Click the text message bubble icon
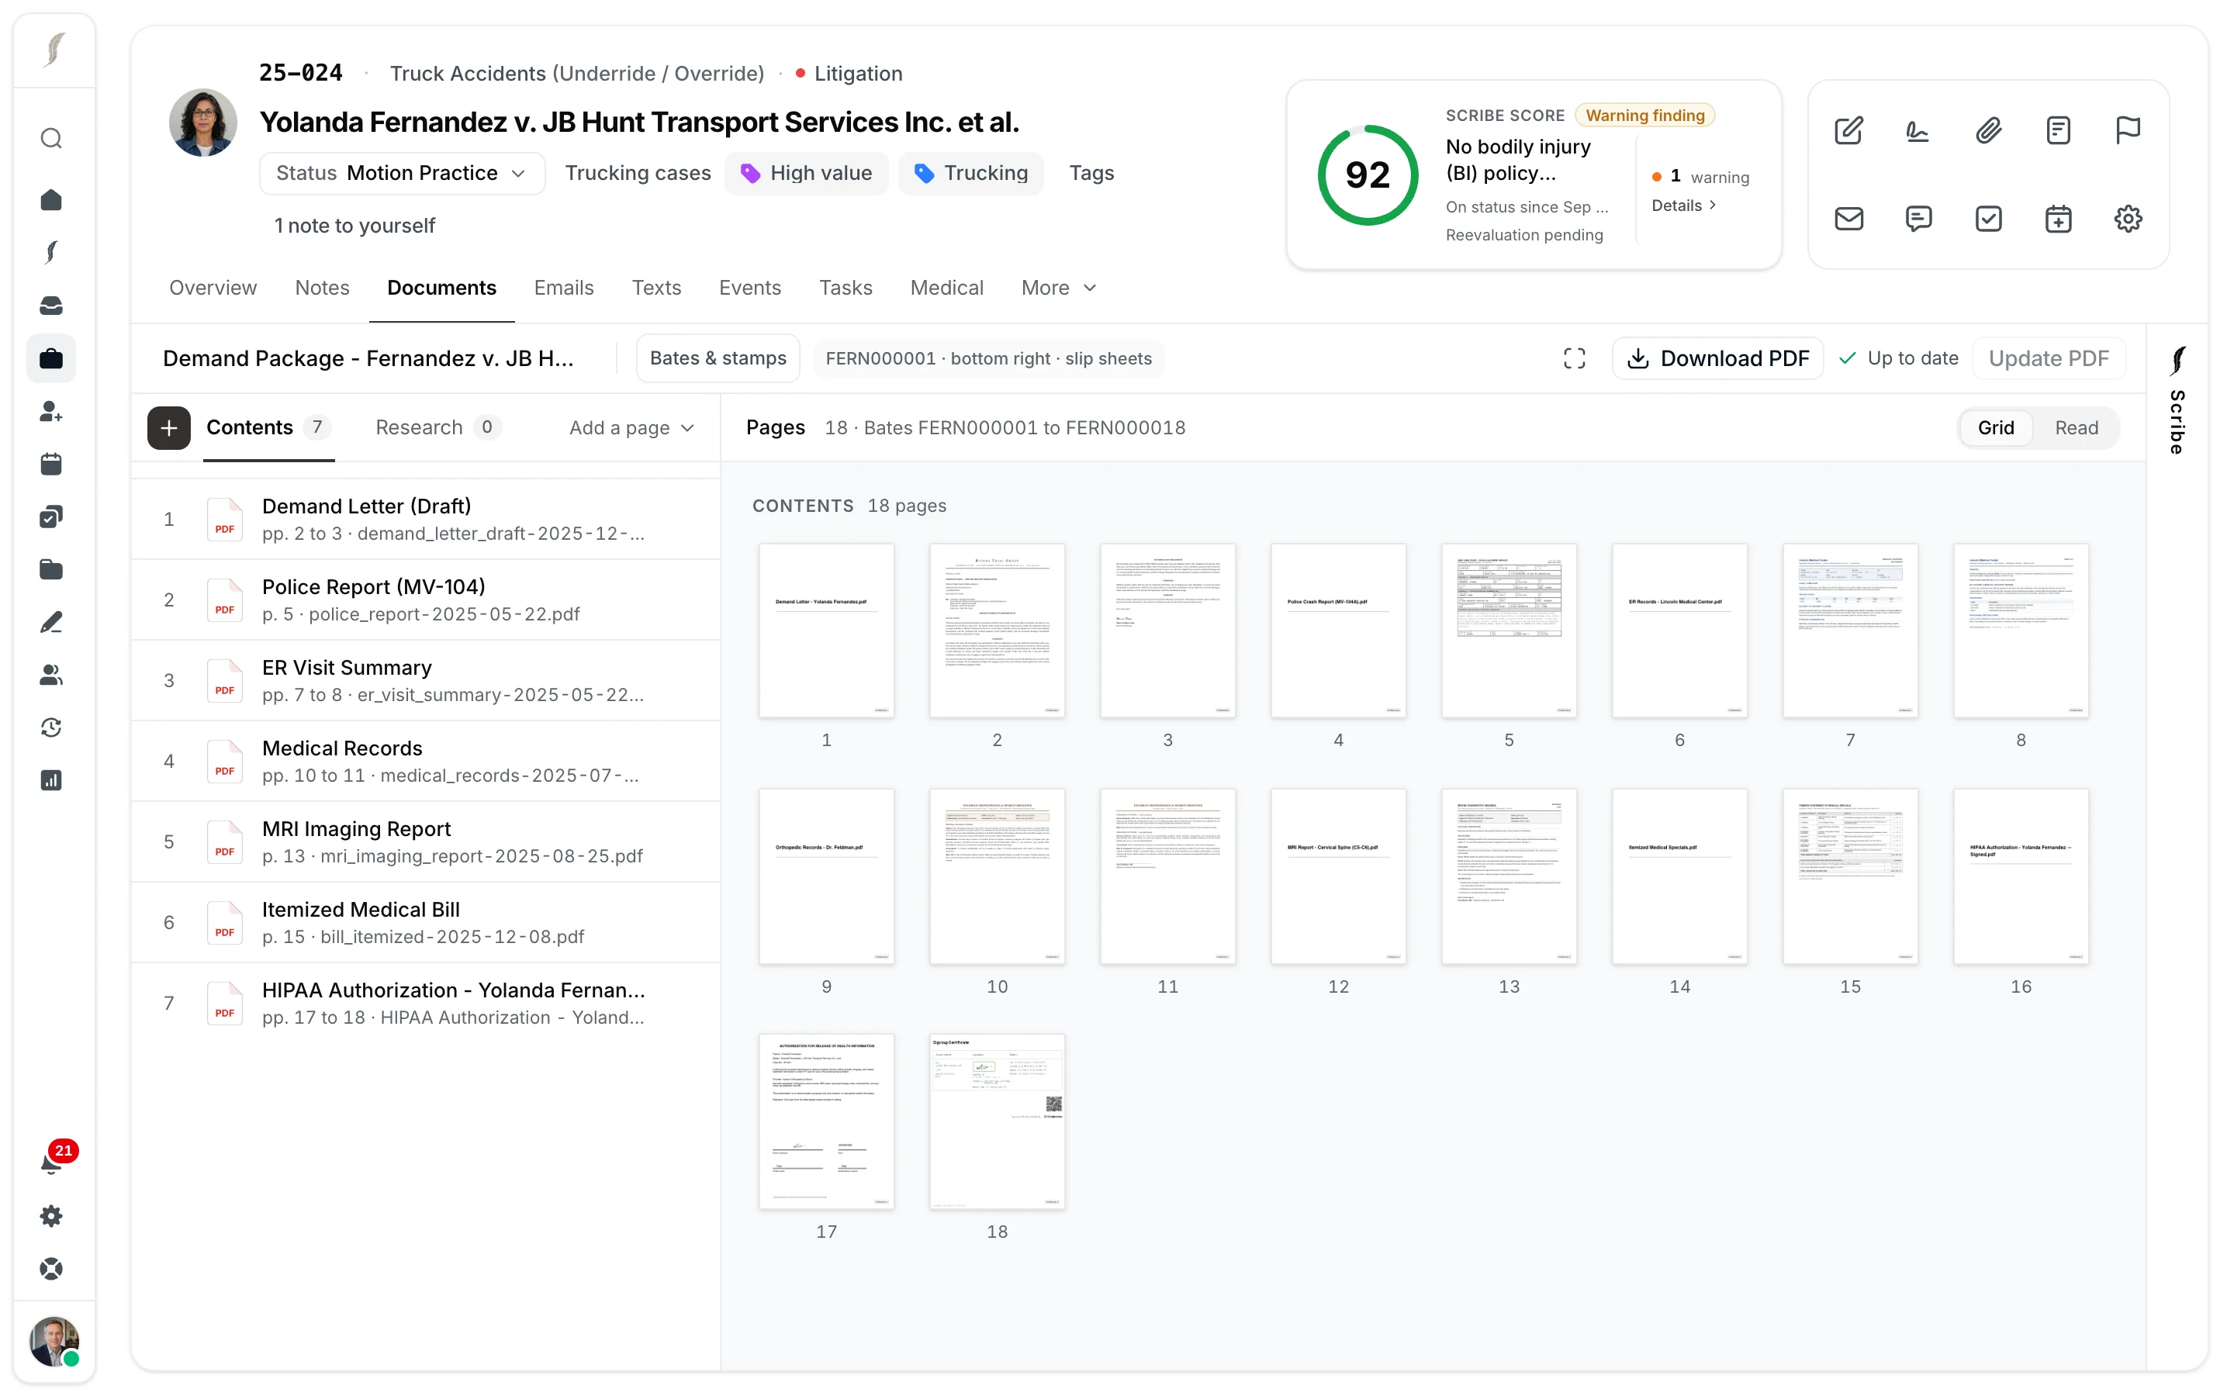Screen dimensions: 2234x1396 1918,219
